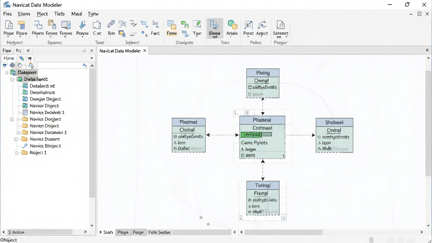Switch to the Rogr bottom tab
This screenshot has width=432, height=243.
point(138,232)
